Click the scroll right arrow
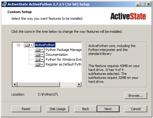 coord(79,84)
